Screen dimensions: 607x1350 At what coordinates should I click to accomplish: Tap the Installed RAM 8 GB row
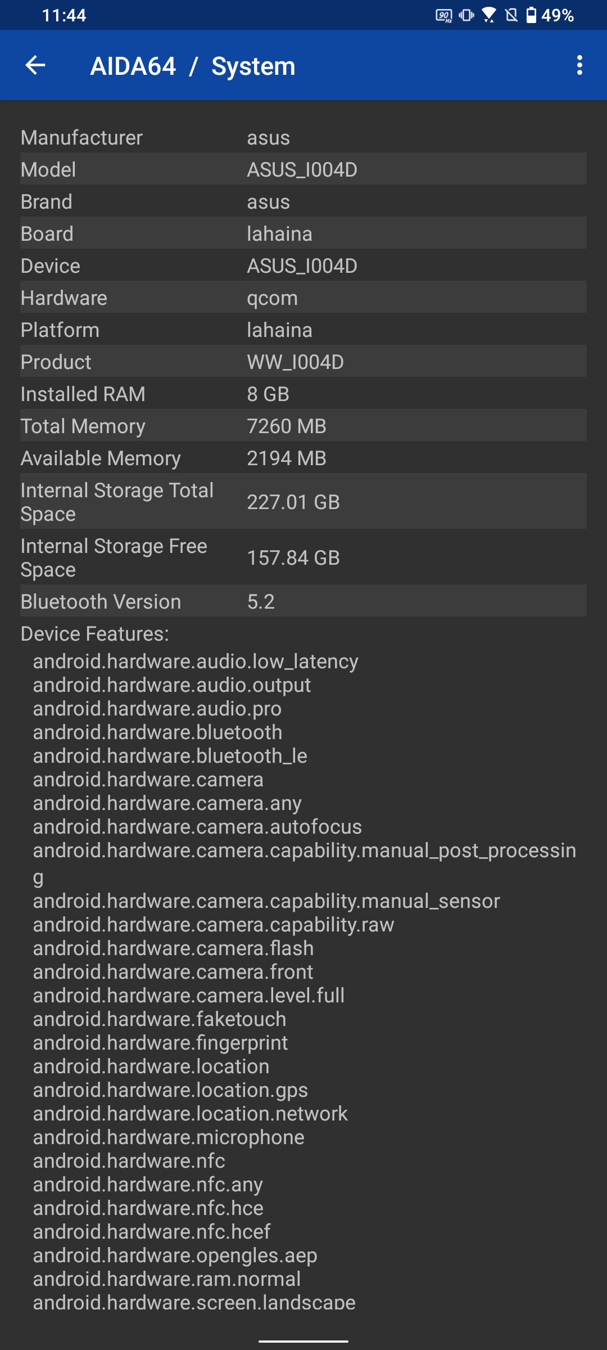[303, 394]
